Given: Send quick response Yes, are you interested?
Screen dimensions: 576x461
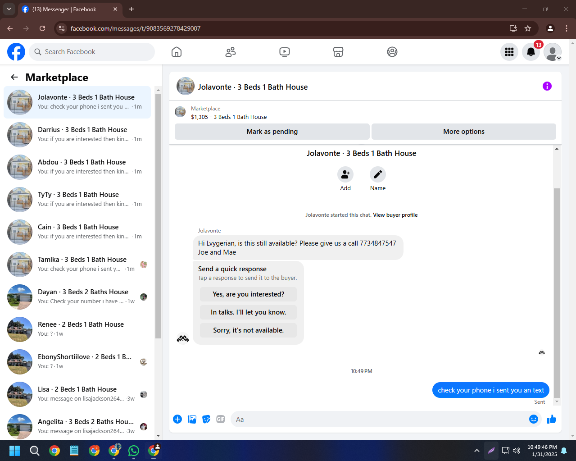Looking at the screenshot, I should coord(249,294).
